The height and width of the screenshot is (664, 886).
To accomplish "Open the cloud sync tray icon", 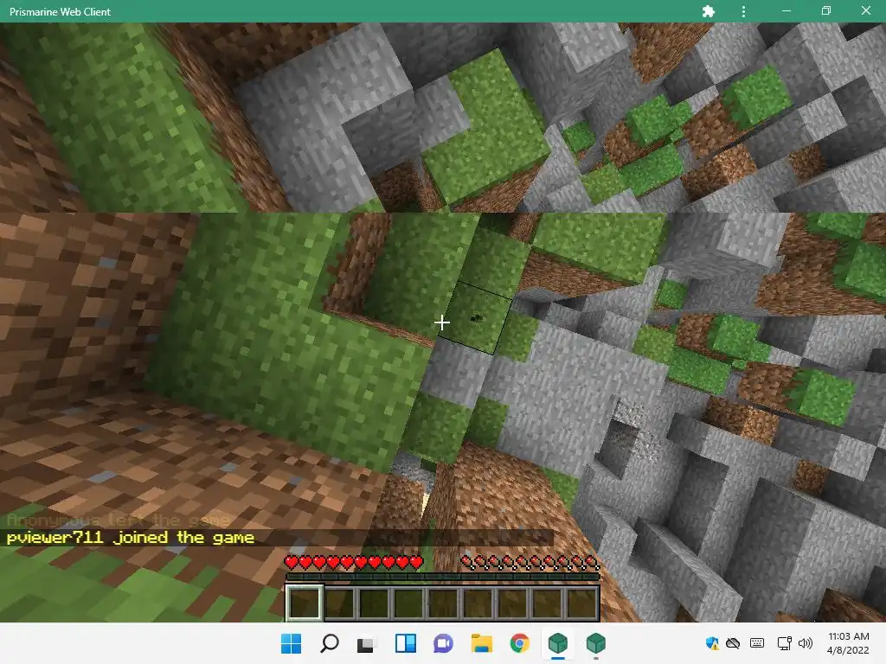I will (733, 643).
